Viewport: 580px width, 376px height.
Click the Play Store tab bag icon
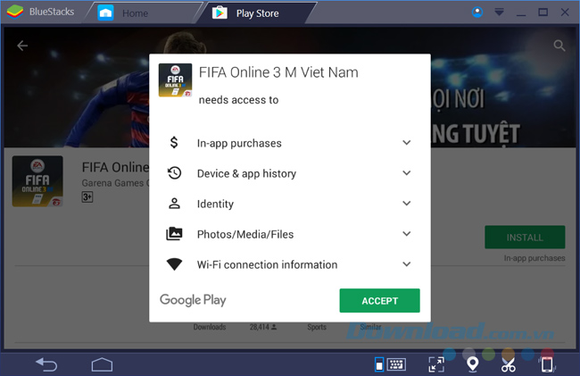(220, 13)
